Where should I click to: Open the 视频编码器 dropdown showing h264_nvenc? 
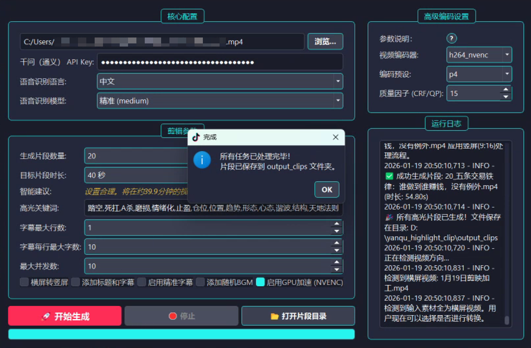(x=479, y=55)
